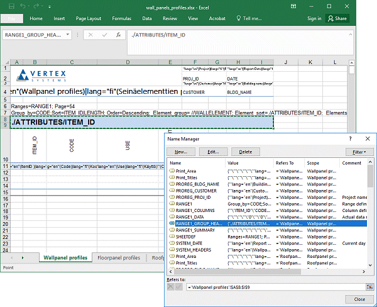The width and height of the screenshot is (377, 307).
Task: Click the Tell me lightbulb search
Action: click(x=245, y=18)
